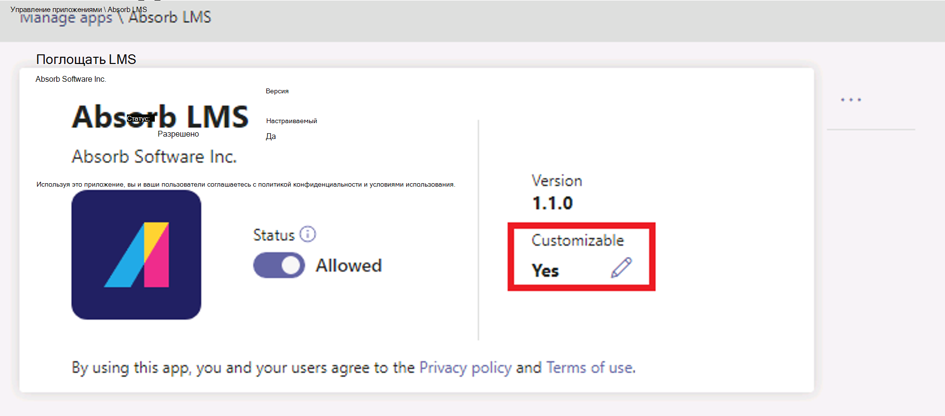Viewport: 945px width, 416px height.
Task: Click the pencil edit icon under Customizable
Action: click(621, 268)
